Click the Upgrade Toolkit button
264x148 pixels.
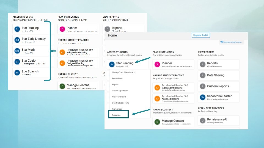(x=201, y=35)
